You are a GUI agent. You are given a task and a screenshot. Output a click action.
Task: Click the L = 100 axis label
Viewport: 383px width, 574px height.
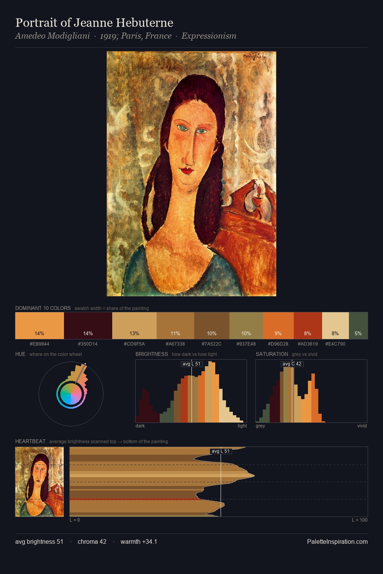click(360, 520)
